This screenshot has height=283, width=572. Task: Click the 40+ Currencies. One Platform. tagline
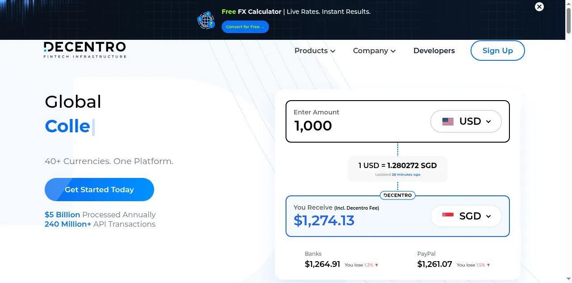coord(109,161)
